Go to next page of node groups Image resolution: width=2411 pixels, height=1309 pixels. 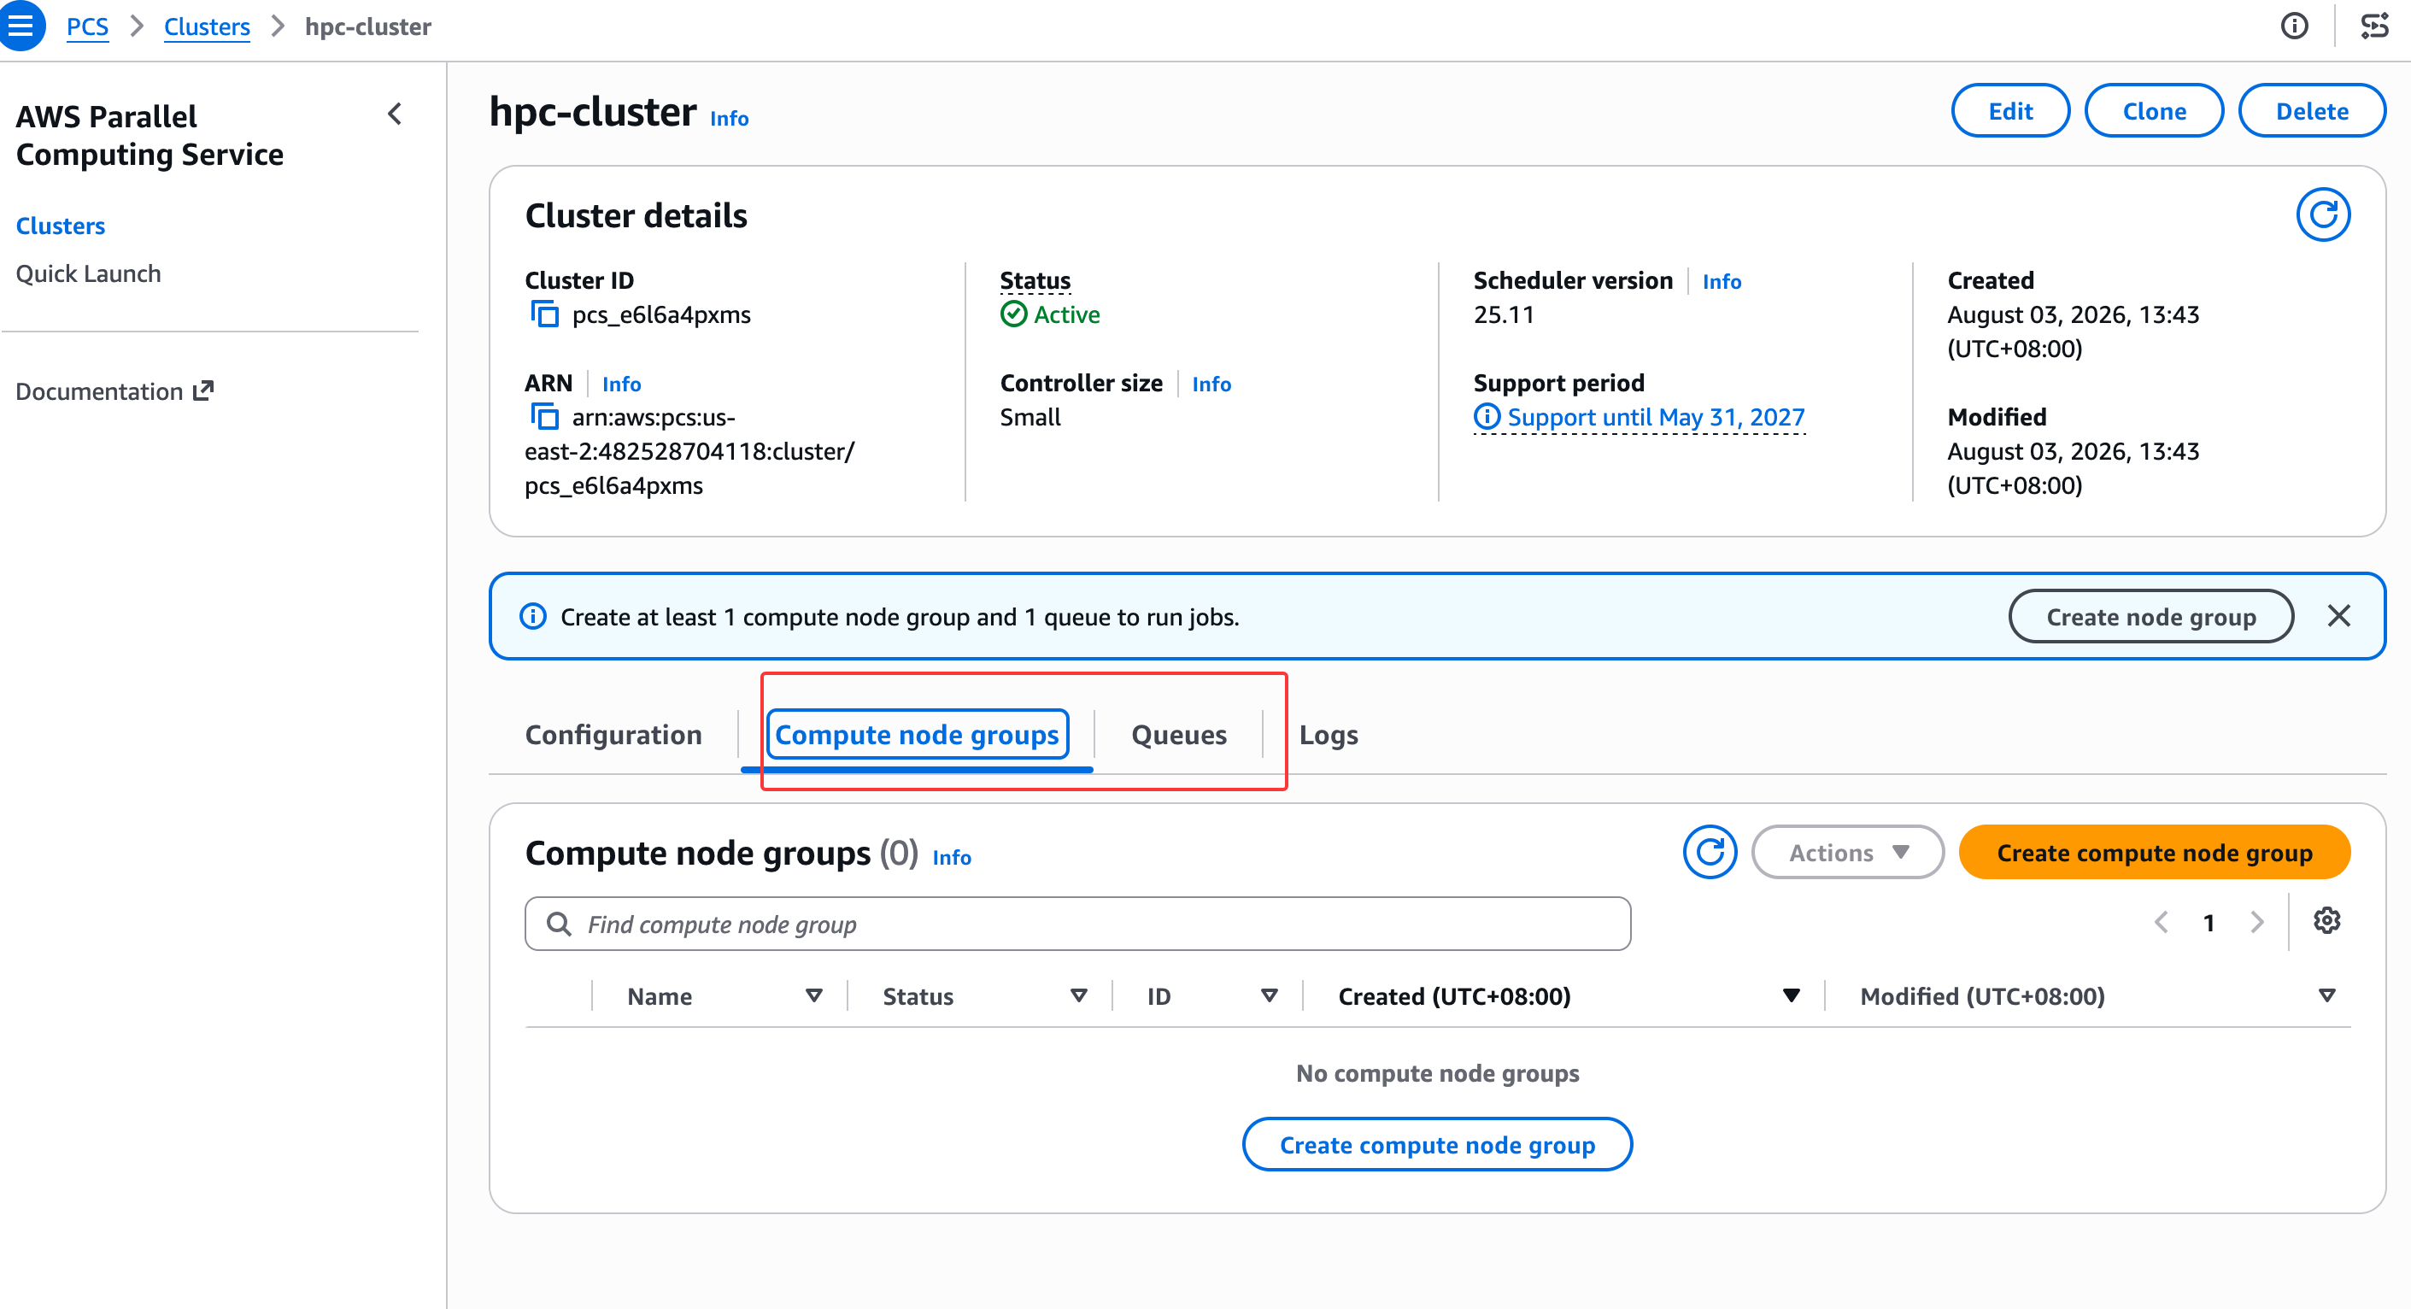[x=2256, y=922]
